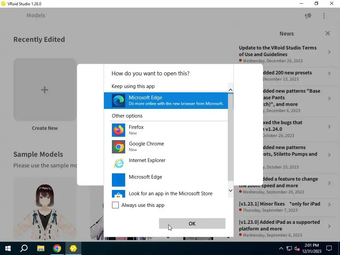Screen dimensions: 340x255
Task: Close the News panel
Action: click(328, 33)
